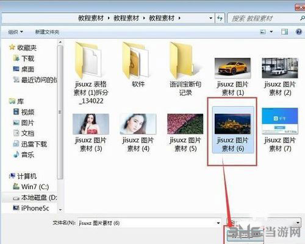Click the 音乐 note icon in sidebar
Image resolution: width=305 pixels, height=244 pixels.
pyautogui.click(x=16, y=155)
